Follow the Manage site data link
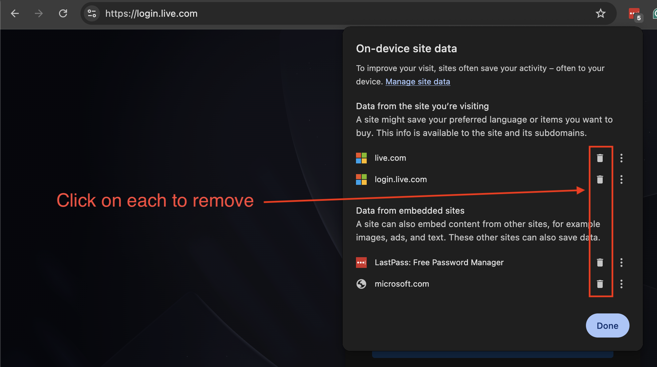This screenshot has height=367, width=657. [x=418, y=81]
